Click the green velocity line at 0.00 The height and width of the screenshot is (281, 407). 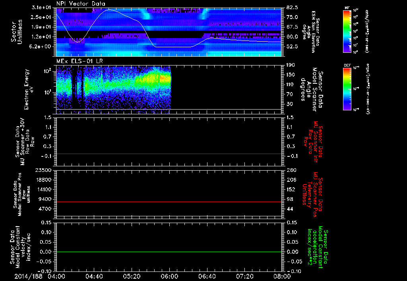pos(169,252)
